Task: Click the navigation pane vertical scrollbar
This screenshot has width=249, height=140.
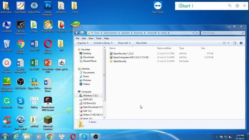Action: [x=104, y=75]
